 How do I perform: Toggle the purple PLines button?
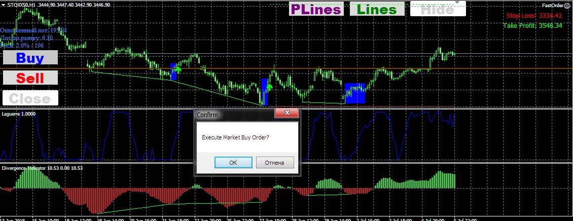pos(316,9)
